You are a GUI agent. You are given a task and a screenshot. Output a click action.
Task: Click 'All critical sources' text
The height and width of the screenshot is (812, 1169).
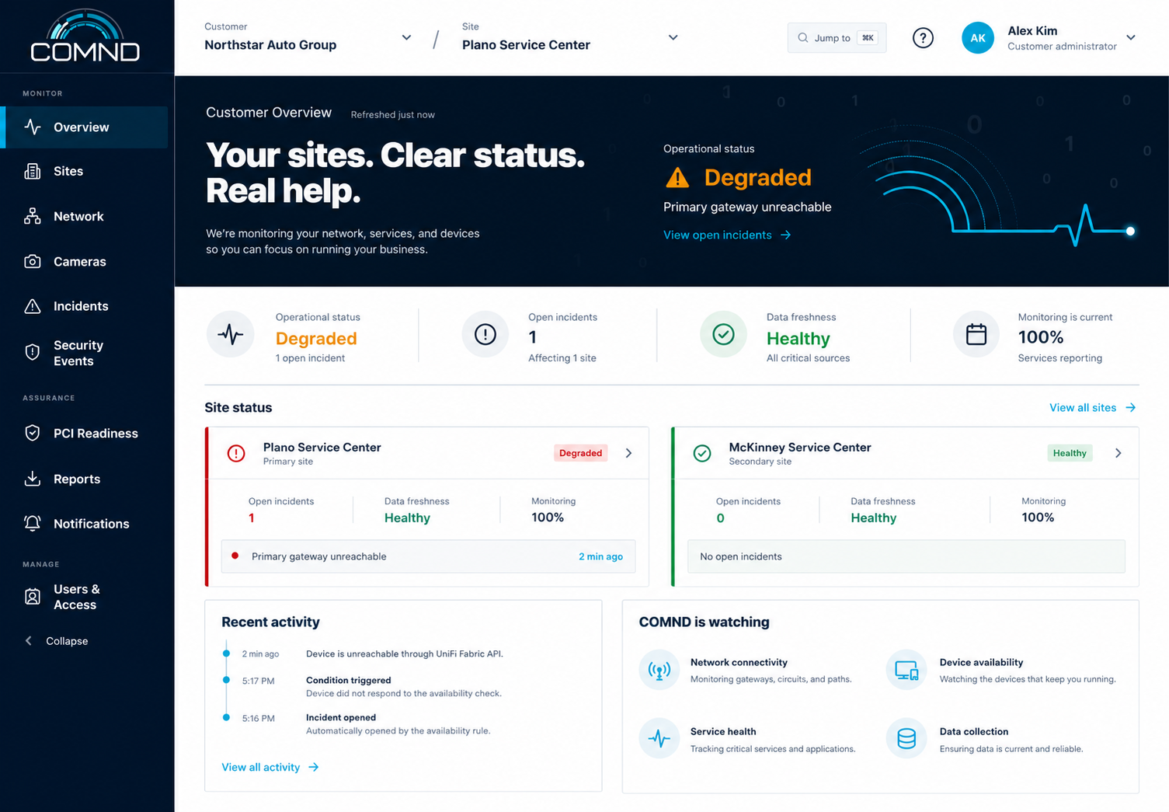click(808, 358)
